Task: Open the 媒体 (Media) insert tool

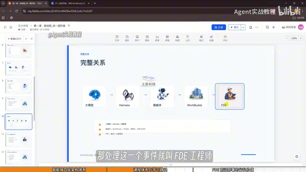Action: coord(147,38)
